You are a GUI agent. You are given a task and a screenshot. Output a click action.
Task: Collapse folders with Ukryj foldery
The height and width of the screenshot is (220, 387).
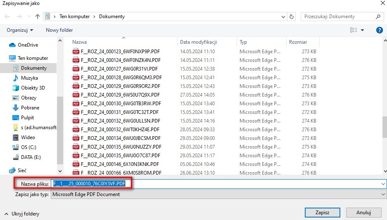(22, 214)
